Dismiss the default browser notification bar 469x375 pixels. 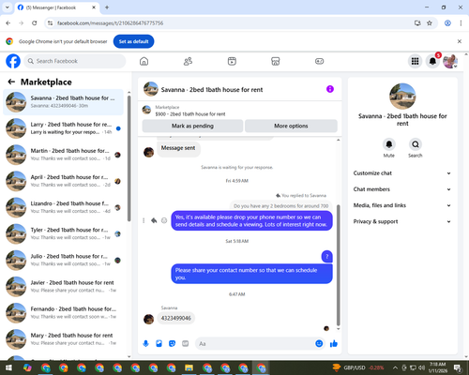coord(460,41)
